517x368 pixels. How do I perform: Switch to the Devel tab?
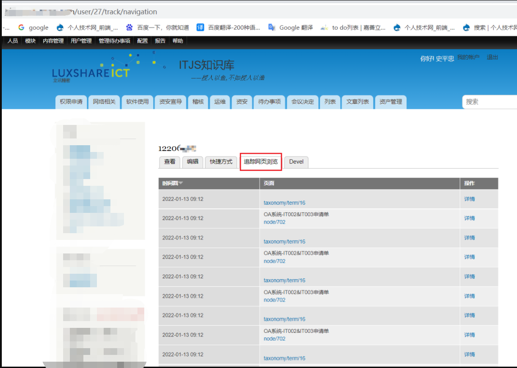tap(296, 162)
